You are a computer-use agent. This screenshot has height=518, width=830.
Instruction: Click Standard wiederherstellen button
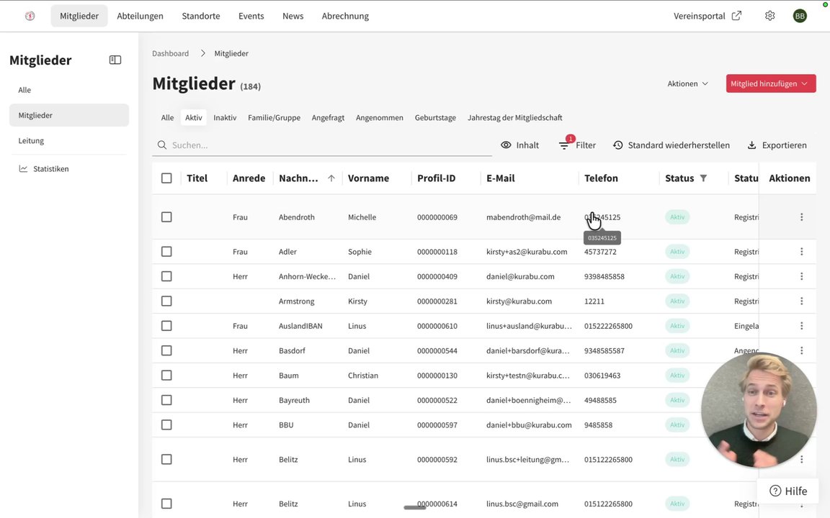[671, 145]
